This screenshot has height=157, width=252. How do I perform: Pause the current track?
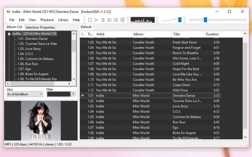(103, 20)
